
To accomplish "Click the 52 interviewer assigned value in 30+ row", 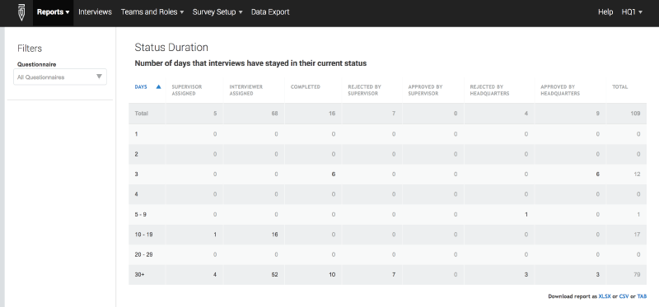I will click(274, 275).
